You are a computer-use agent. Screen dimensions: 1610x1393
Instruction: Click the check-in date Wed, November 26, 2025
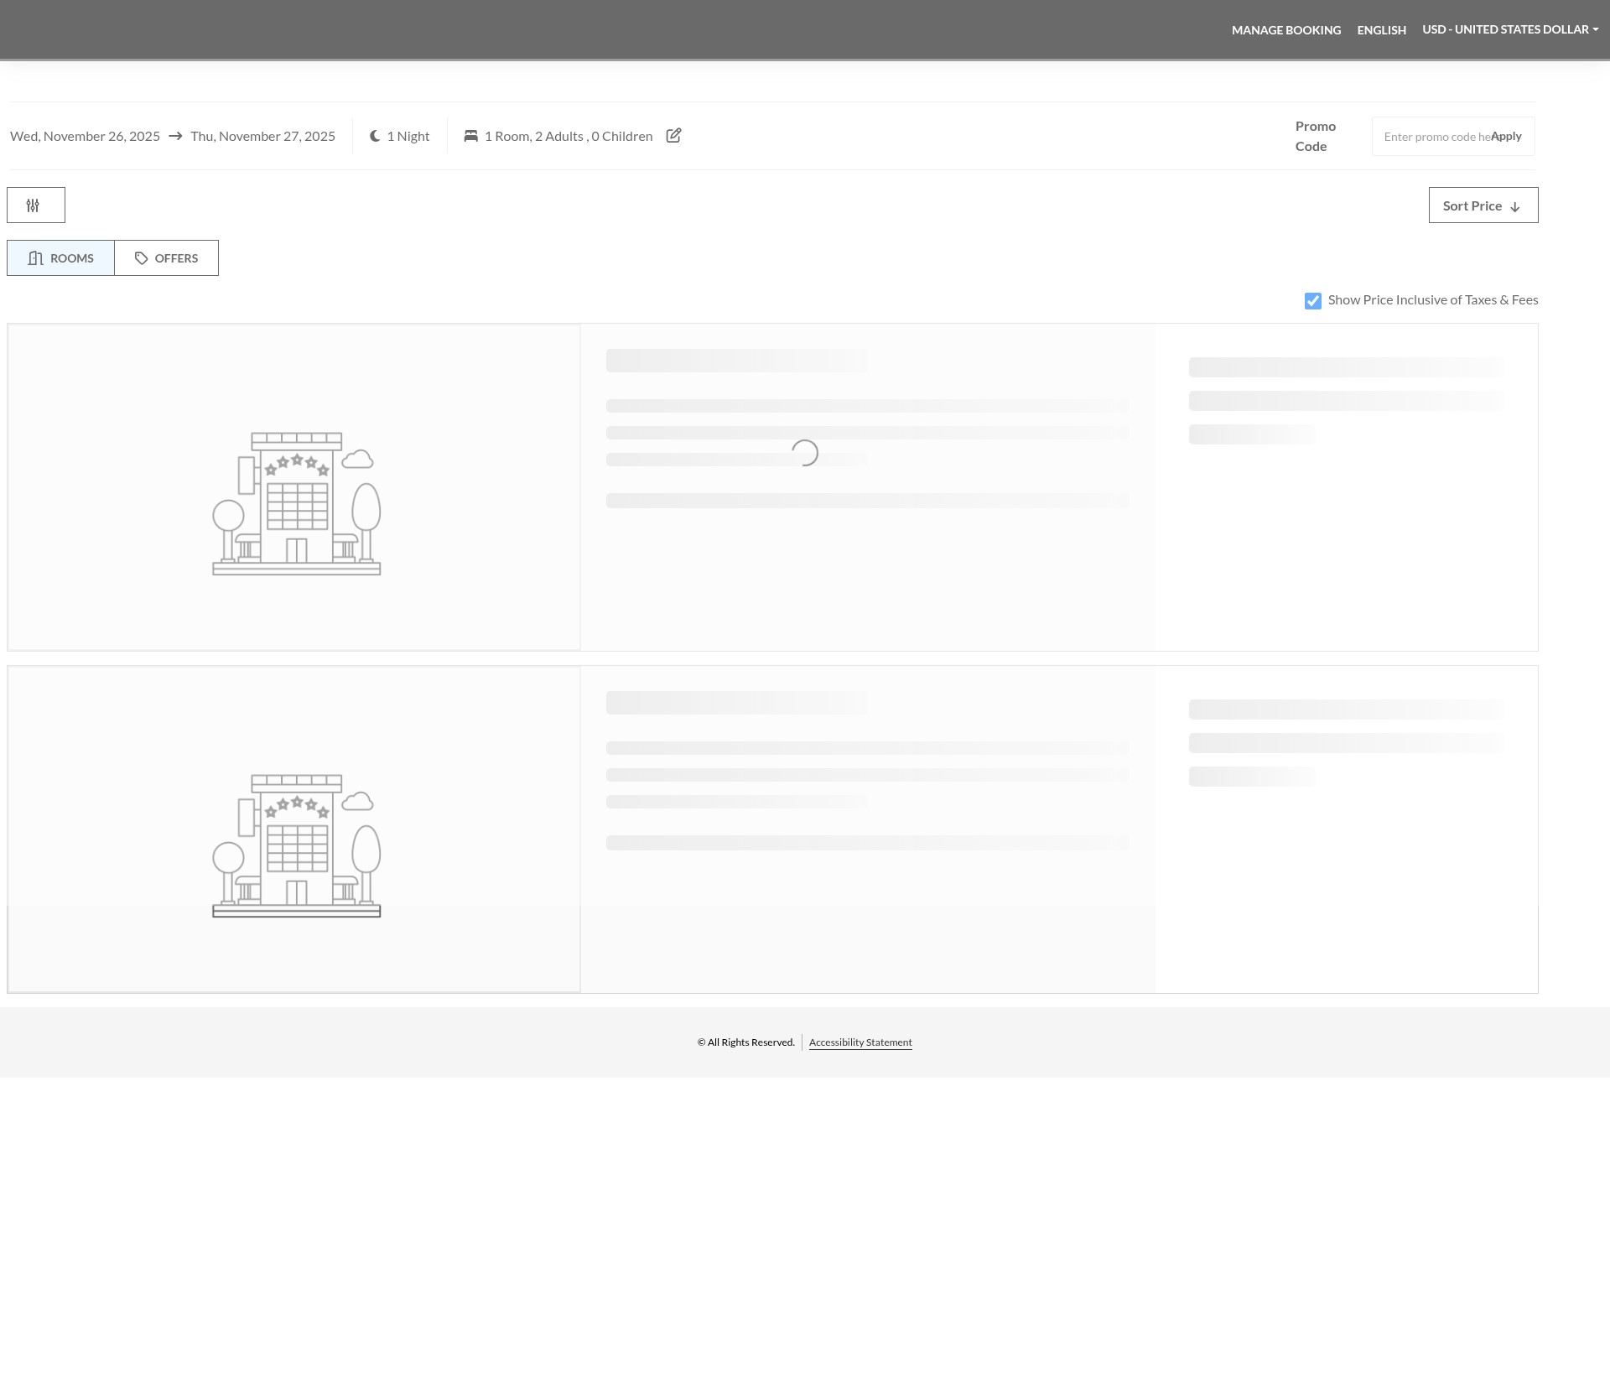click(x=85, y=136)
